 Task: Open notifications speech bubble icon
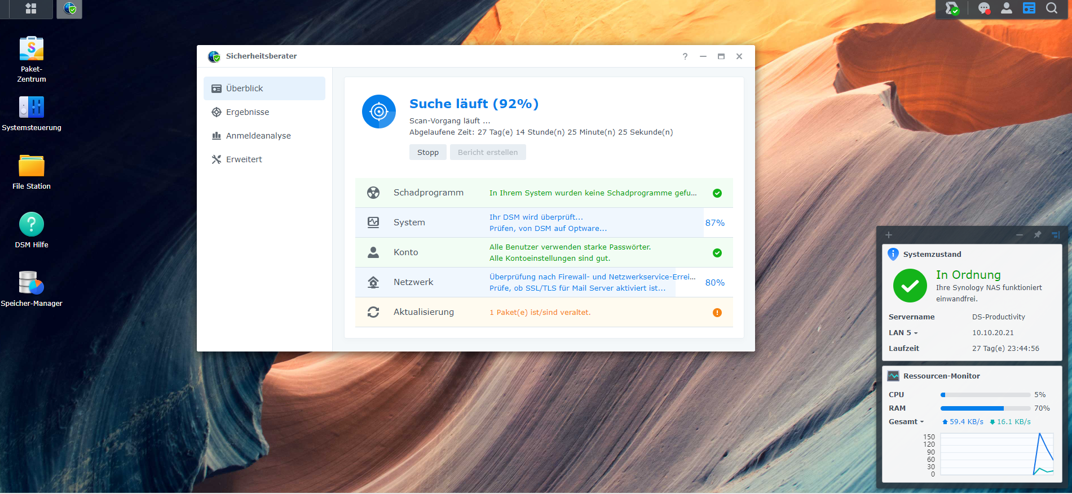coord(984,8)
